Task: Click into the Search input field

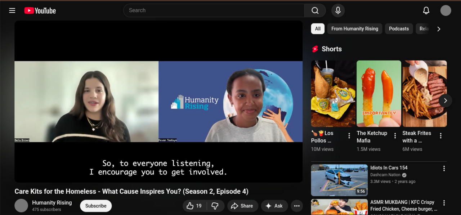Action: [214, 10]
